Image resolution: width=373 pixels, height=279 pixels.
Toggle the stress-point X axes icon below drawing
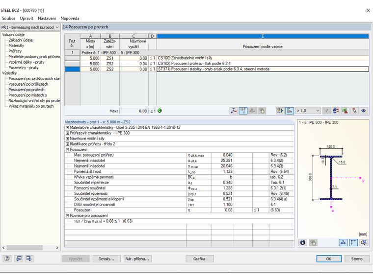343,242
